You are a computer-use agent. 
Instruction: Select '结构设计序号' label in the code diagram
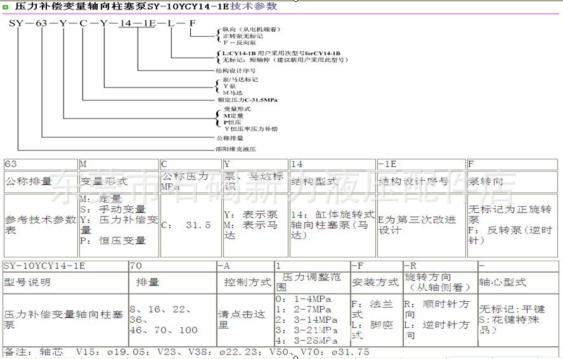[236, 70]
